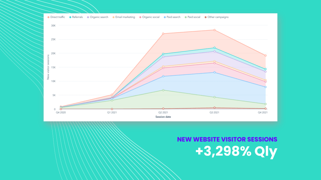321x180 pixels.
Task: Select Direct traffic data point at Q4 2021
Action: [266, 55]
